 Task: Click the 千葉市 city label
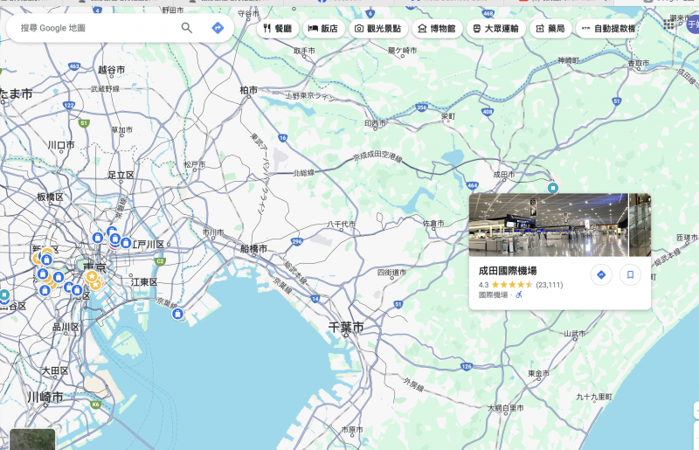pos(346,327)
